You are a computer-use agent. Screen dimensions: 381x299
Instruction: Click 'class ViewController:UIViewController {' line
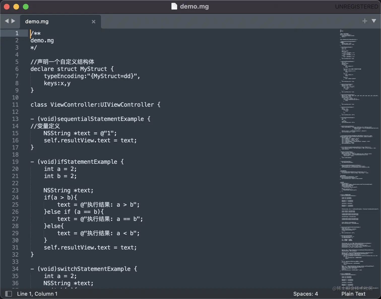click(x=95, y=105)
